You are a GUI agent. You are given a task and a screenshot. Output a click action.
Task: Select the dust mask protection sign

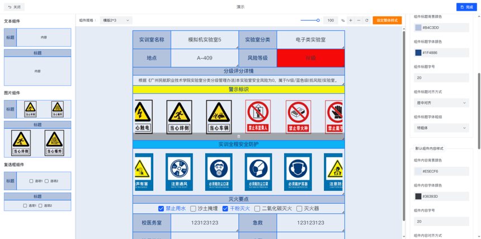(258, 172)
